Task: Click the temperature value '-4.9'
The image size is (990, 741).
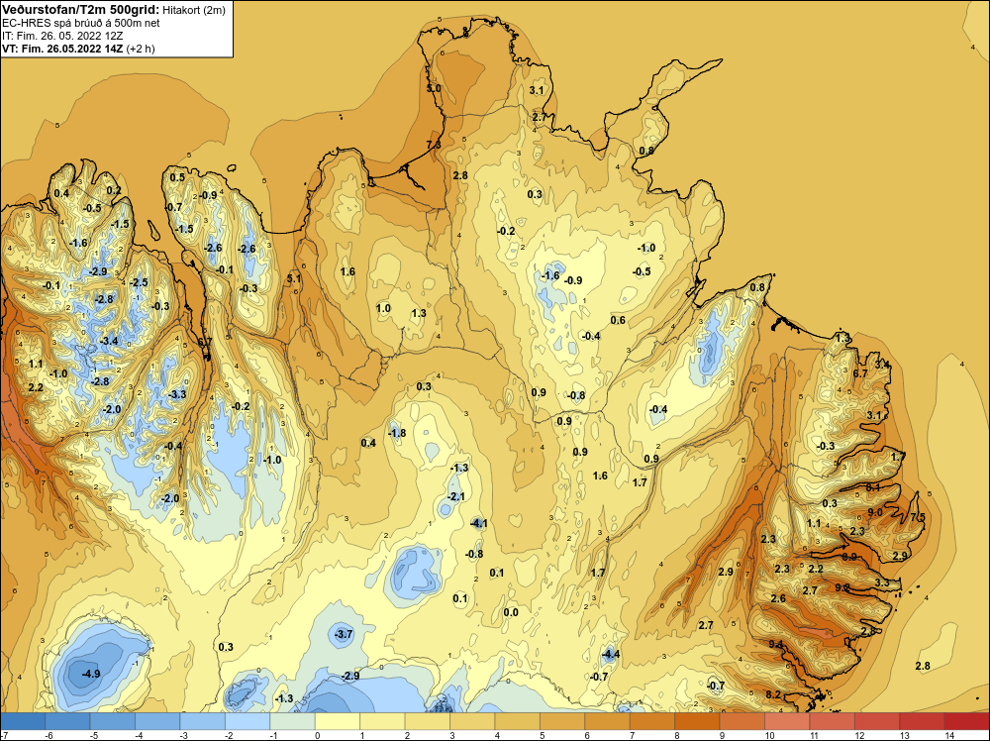Action: coord(91,674)
